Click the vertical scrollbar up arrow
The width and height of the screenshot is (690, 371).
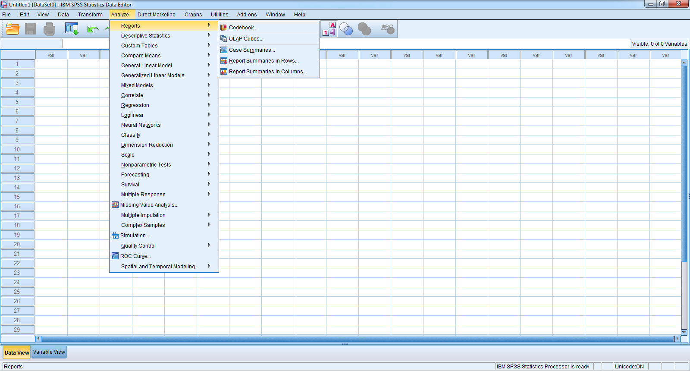coord(684,63)
